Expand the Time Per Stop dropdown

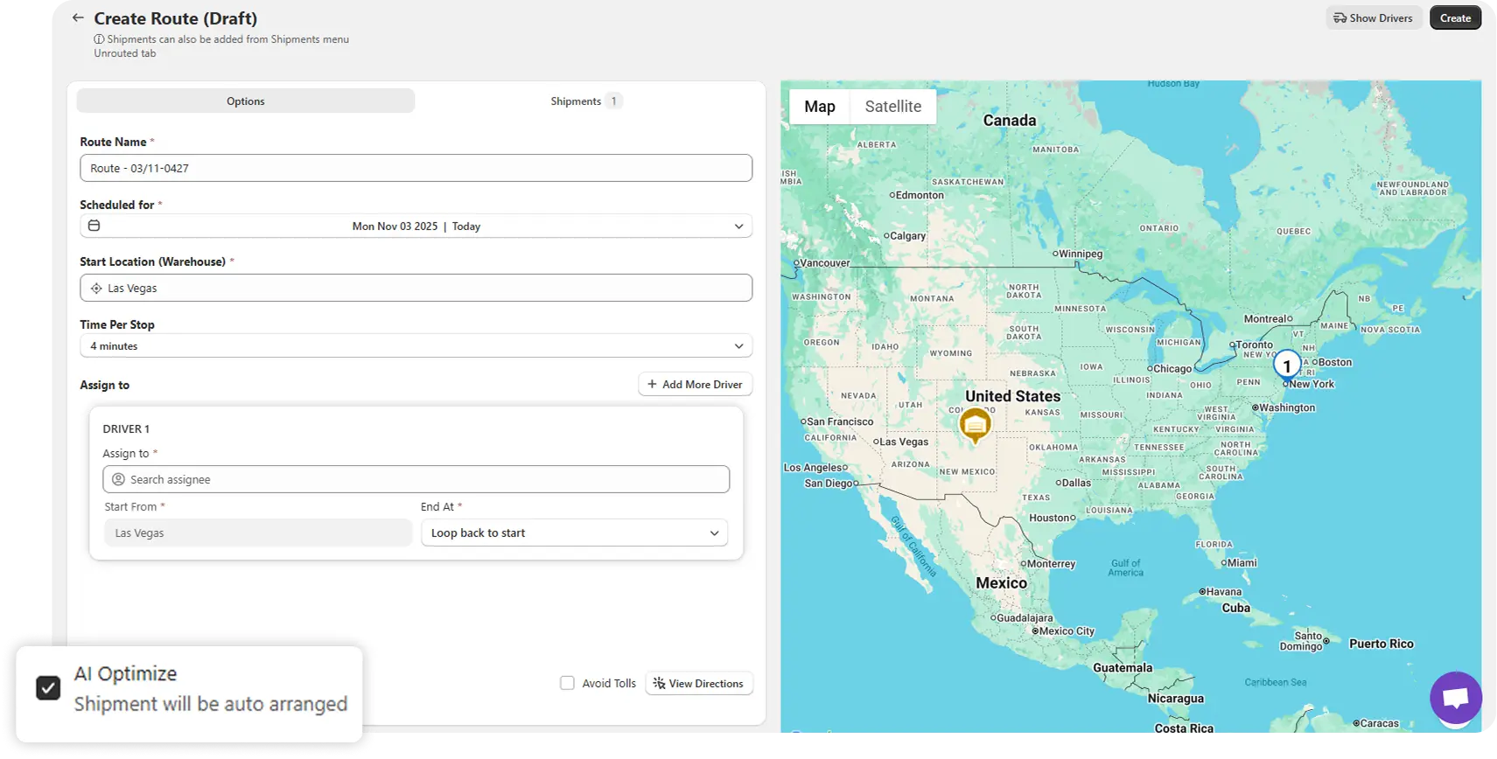coord(416,346)
